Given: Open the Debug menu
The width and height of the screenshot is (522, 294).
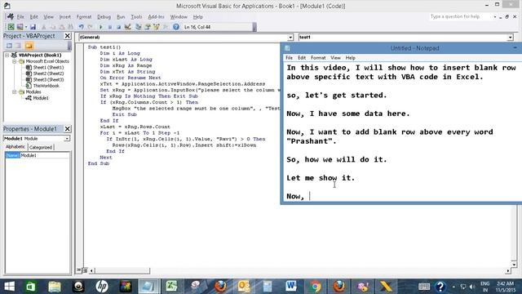Looking at the screenshot, I should pyautogui.click(x=104, y=16).
